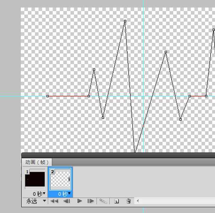The width and height of the screenshot is (215, 213).
Task: Select the 动画(帧) panel tab
Action: coord(36,162)
